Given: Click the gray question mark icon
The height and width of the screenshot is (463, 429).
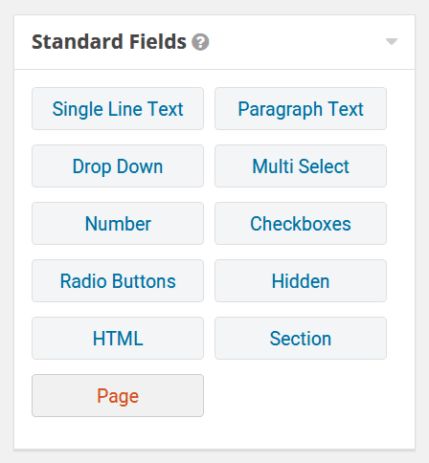Looking at the screenshot, I should click(x=200, y=42).
